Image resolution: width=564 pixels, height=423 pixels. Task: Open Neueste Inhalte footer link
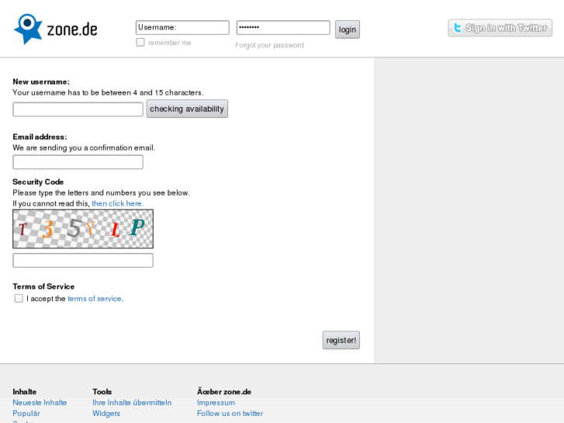point(40,403)
